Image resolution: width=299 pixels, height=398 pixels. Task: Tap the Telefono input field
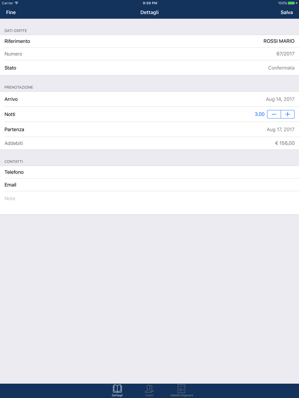pos(149,172)
